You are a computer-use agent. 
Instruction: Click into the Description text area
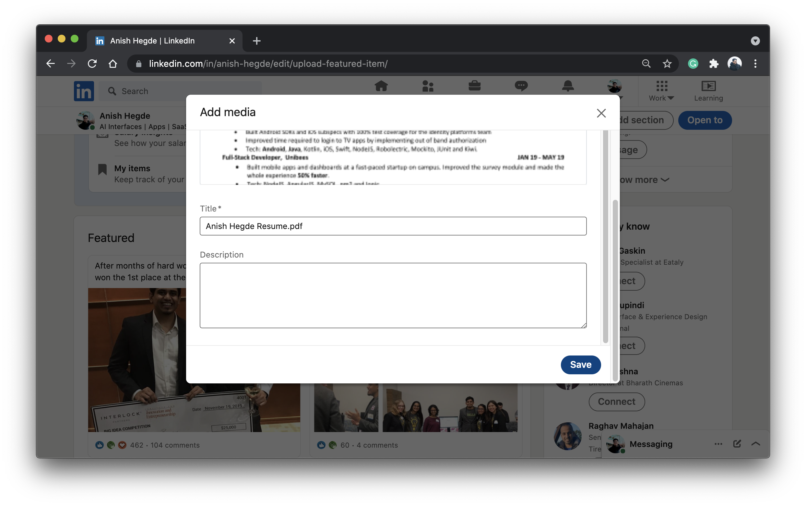click(393, 295)
